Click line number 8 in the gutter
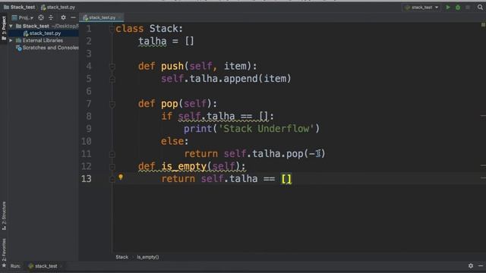The image size is (486, 273). (x=89, y=116)
